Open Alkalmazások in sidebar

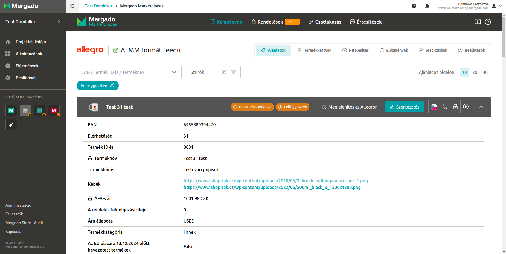pyautogui.click(x=29, y=54)
